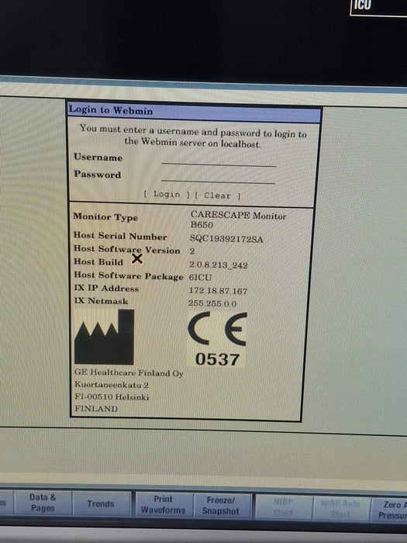Select Freeze/Snapshot button
This screenshot has height=543, width=407.
[220, 506]
